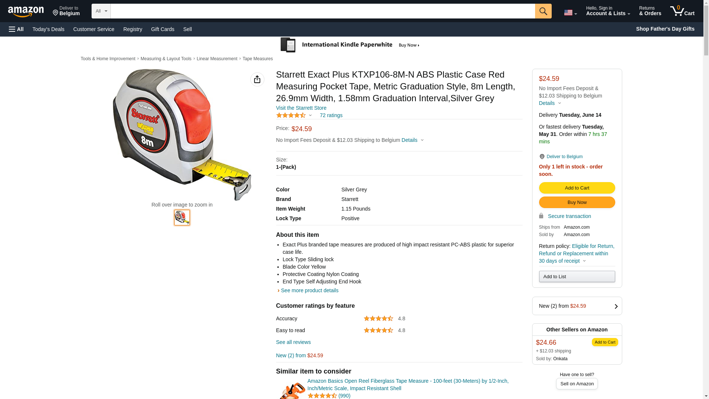Visit the Starrett Store link
This screenshot has height=399, width=709.
point(301,108)
